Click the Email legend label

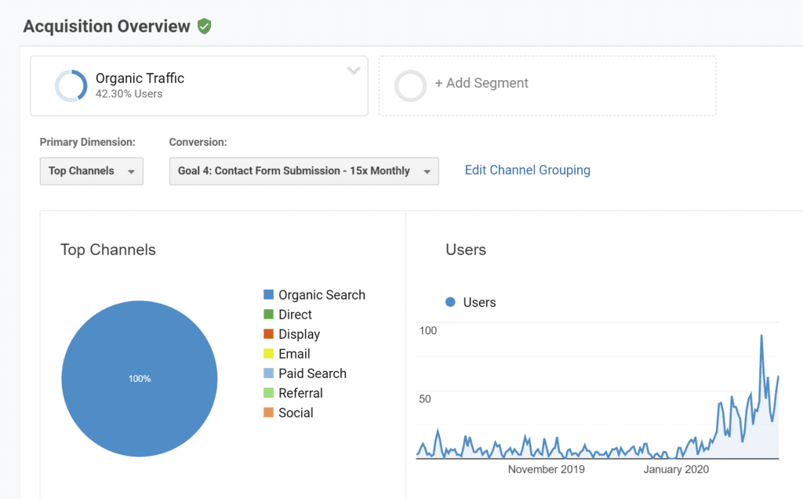click(x=294, y=354)
